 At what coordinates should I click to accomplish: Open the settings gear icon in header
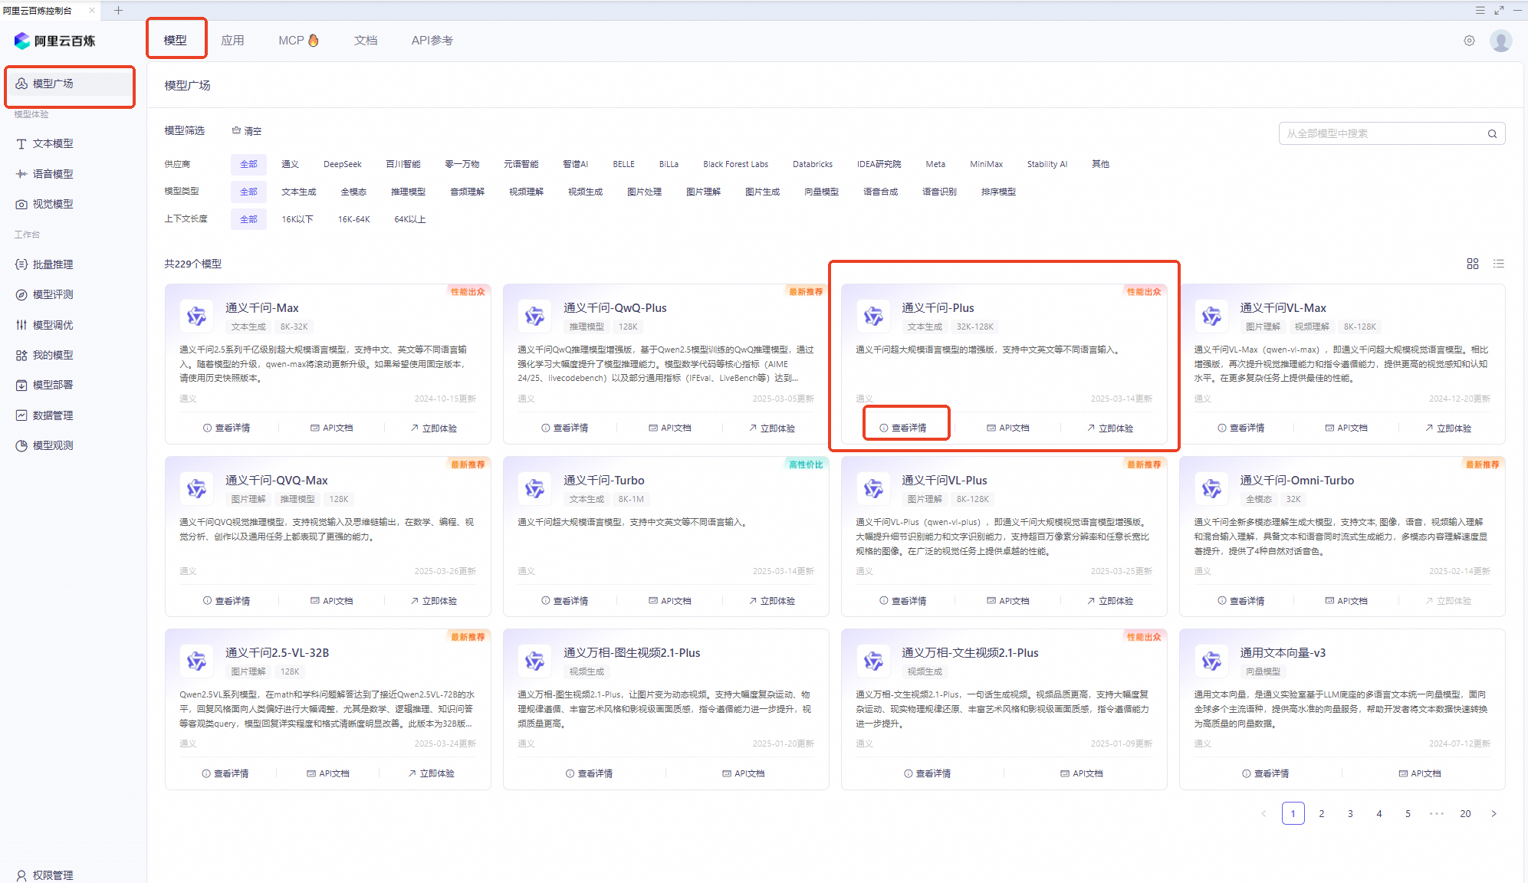click(1469, 41)
